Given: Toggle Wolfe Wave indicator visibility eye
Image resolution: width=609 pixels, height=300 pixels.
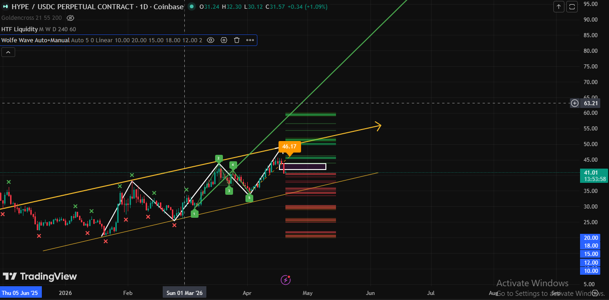Looking at the screenshot, I should pyautogui.click(x=211, y=40).
